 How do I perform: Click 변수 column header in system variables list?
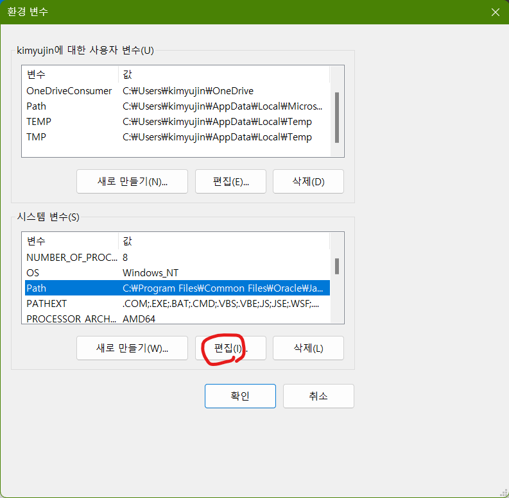pos(71,241)
